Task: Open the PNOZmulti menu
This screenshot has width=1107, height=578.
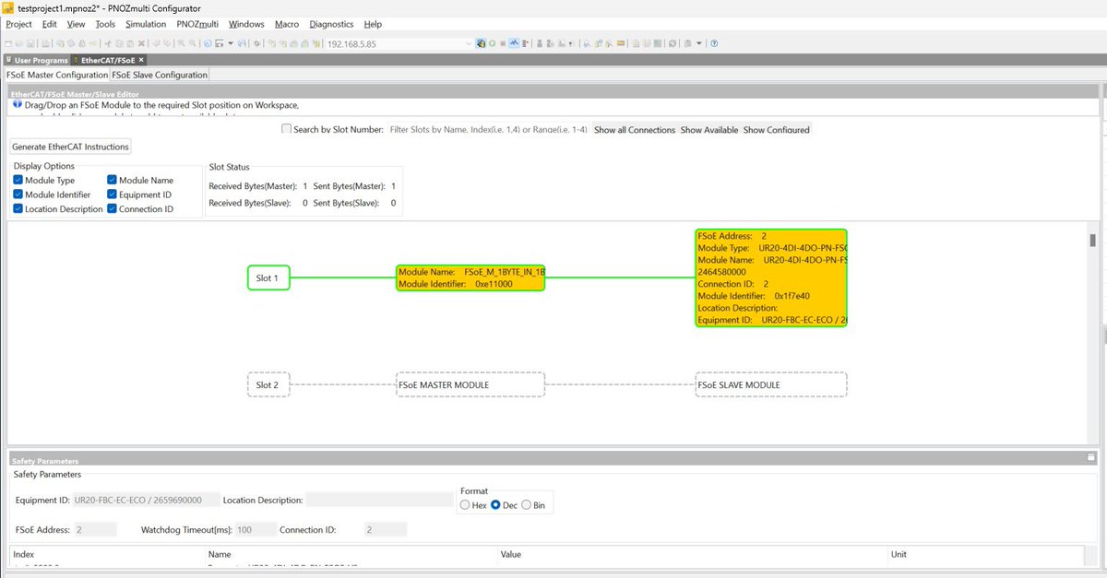Action: 196,24
